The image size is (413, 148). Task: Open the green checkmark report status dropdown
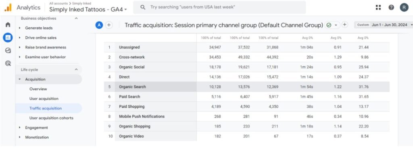point(332,25)
